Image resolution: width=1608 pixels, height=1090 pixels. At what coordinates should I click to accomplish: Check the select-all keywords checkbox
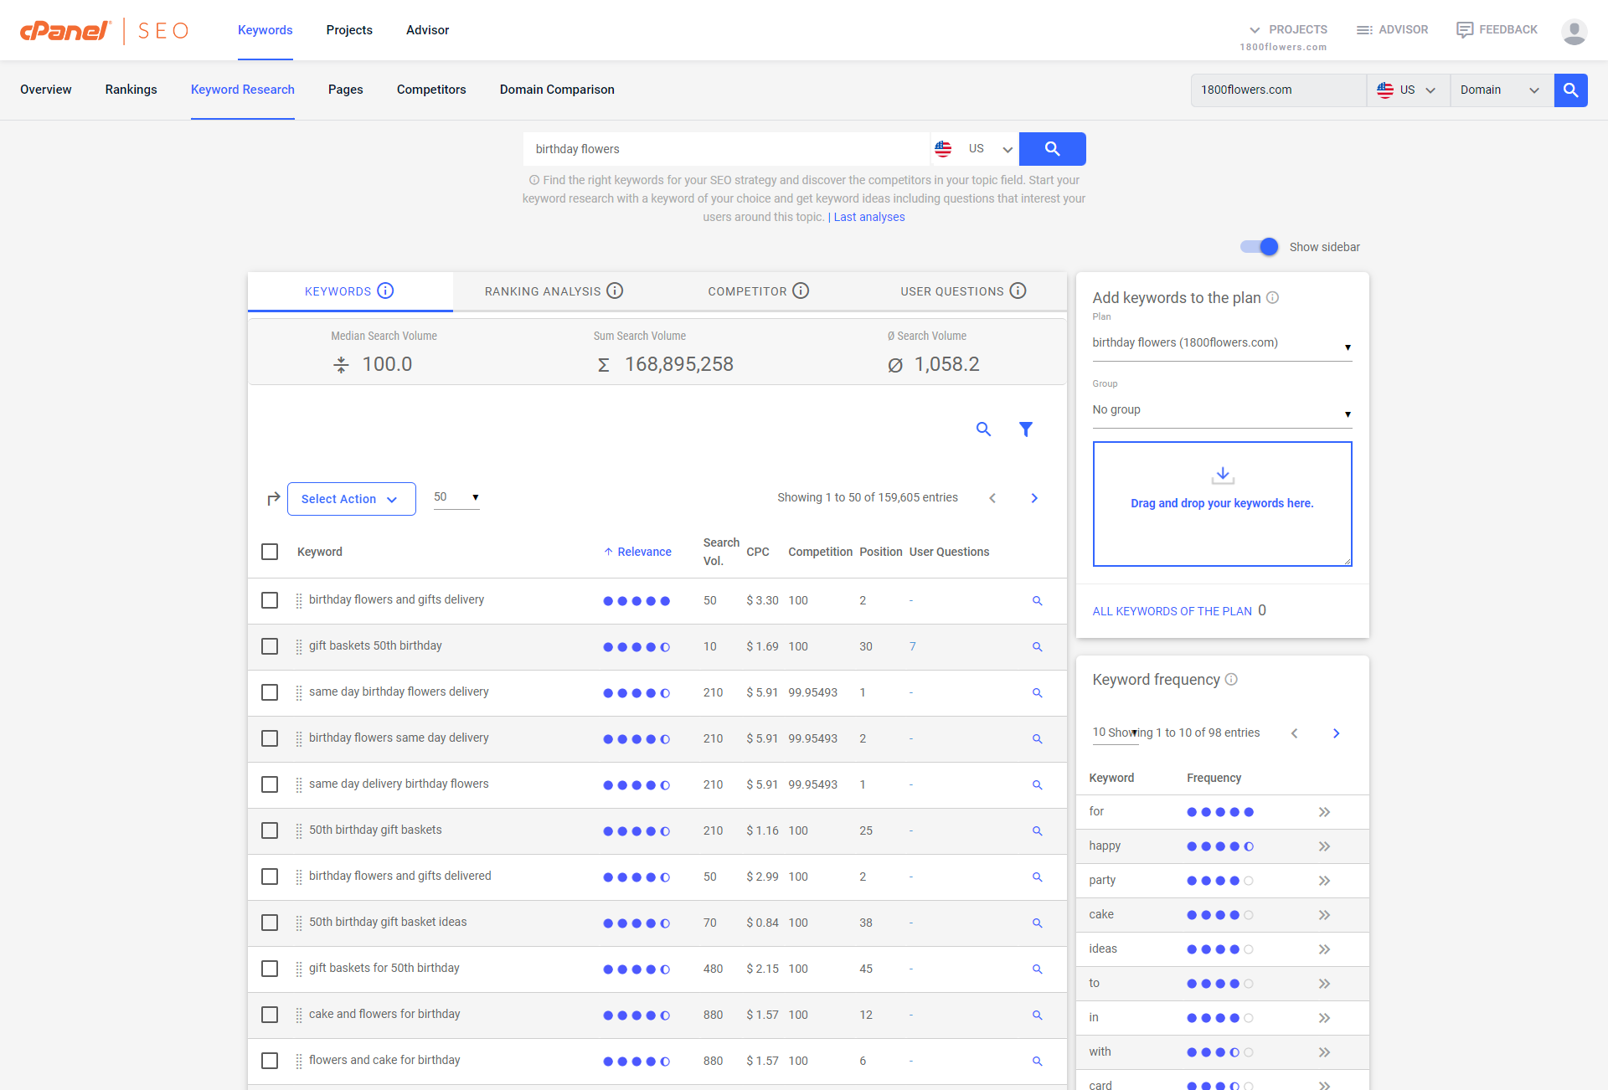tap(270, 552)
